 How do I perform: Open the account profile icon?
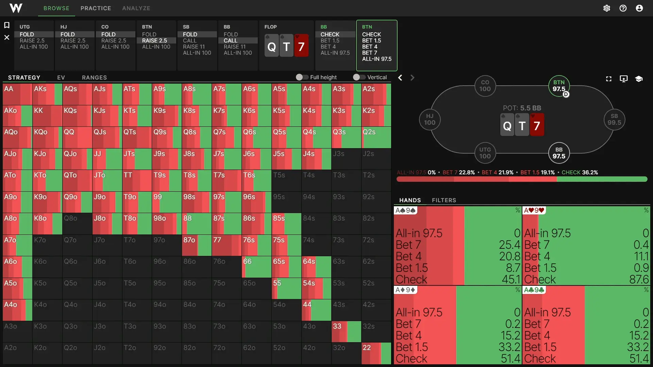point(640,8)
